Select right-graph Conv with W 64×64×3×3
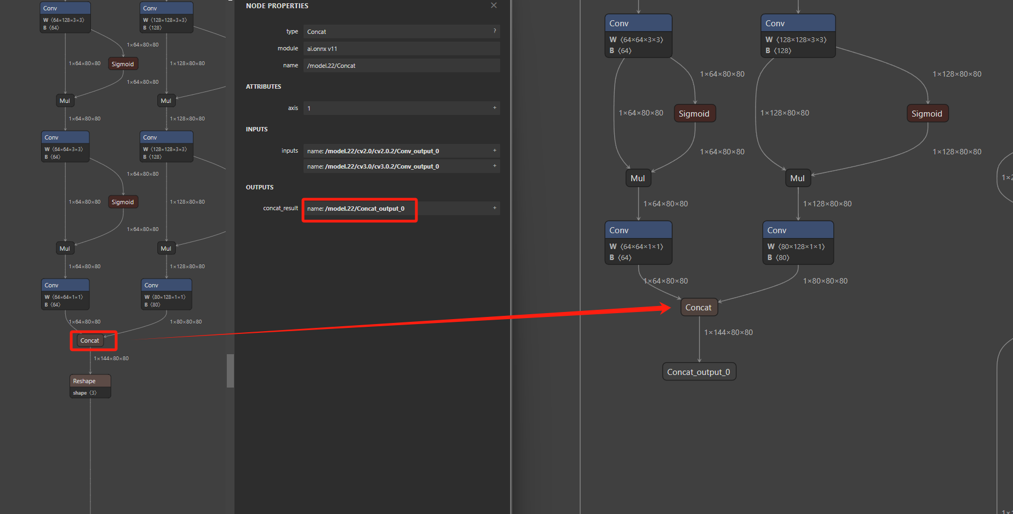The image size is (1013, 514). point(638,36)
